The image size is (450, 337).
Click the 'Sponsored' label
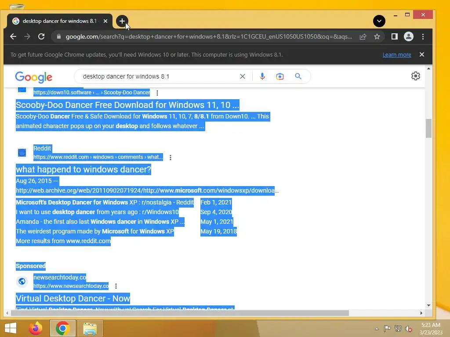coord(31,266)
